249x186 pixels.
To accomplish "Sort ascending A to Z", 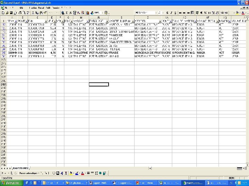I will (79, 13).
